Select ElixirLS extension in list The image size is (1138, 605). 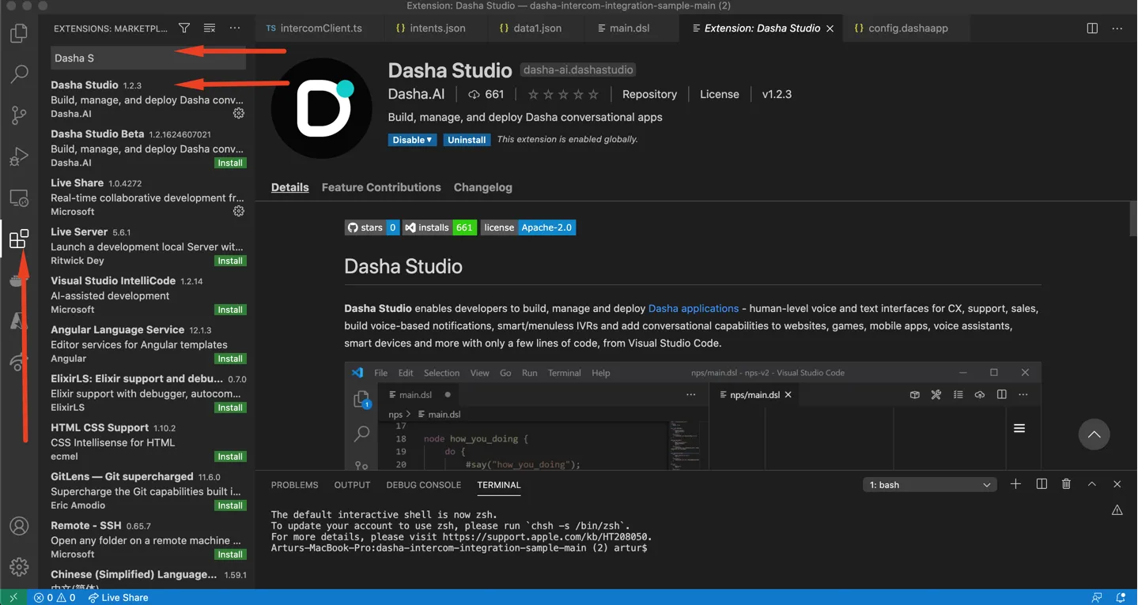(147, 393)
